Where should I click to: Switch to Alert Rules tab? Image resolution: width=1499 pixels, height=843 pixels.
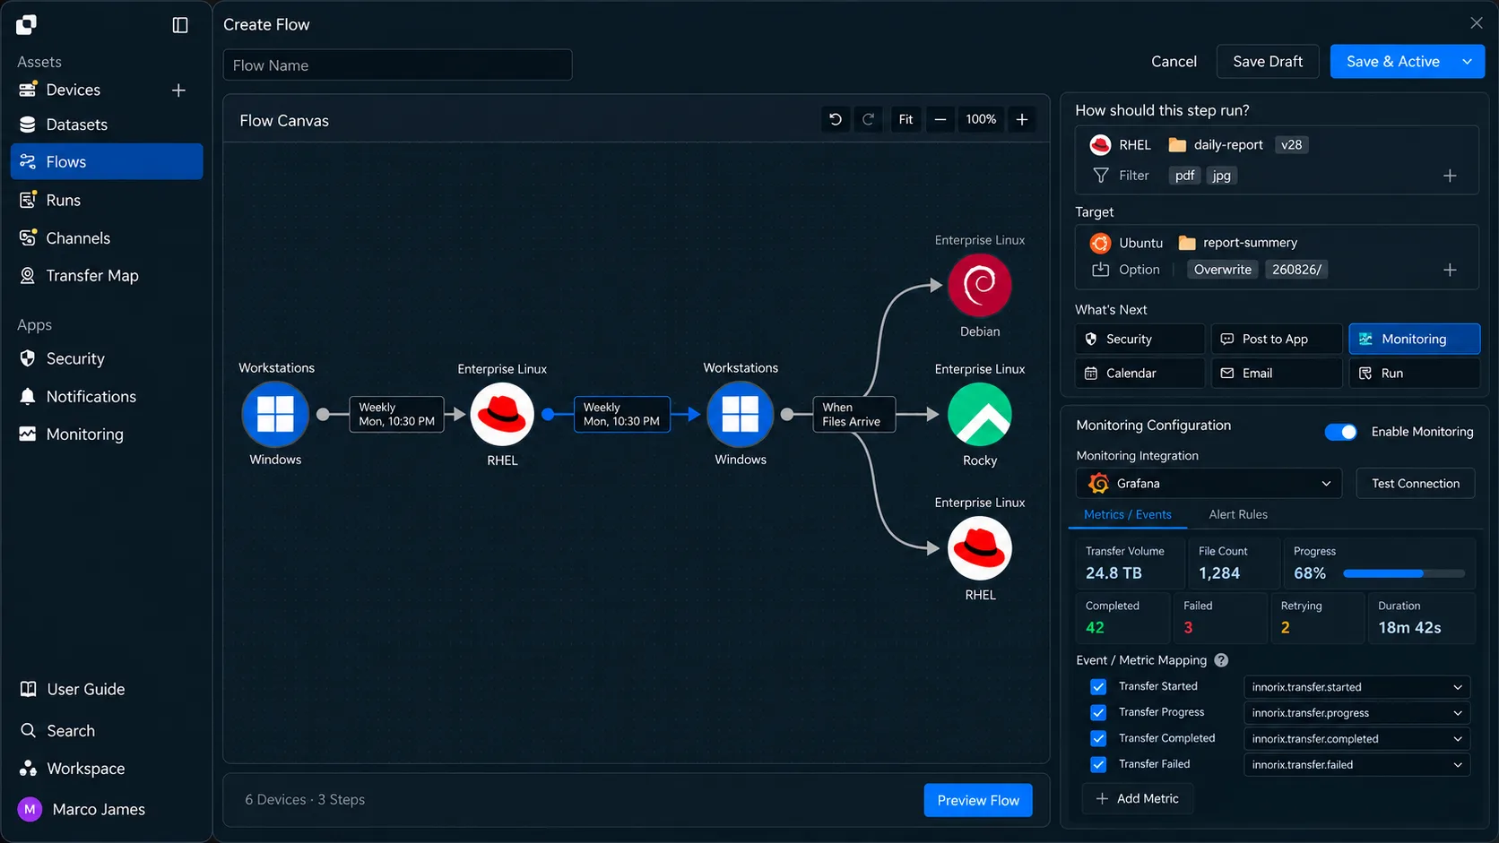coord(1238,514)
